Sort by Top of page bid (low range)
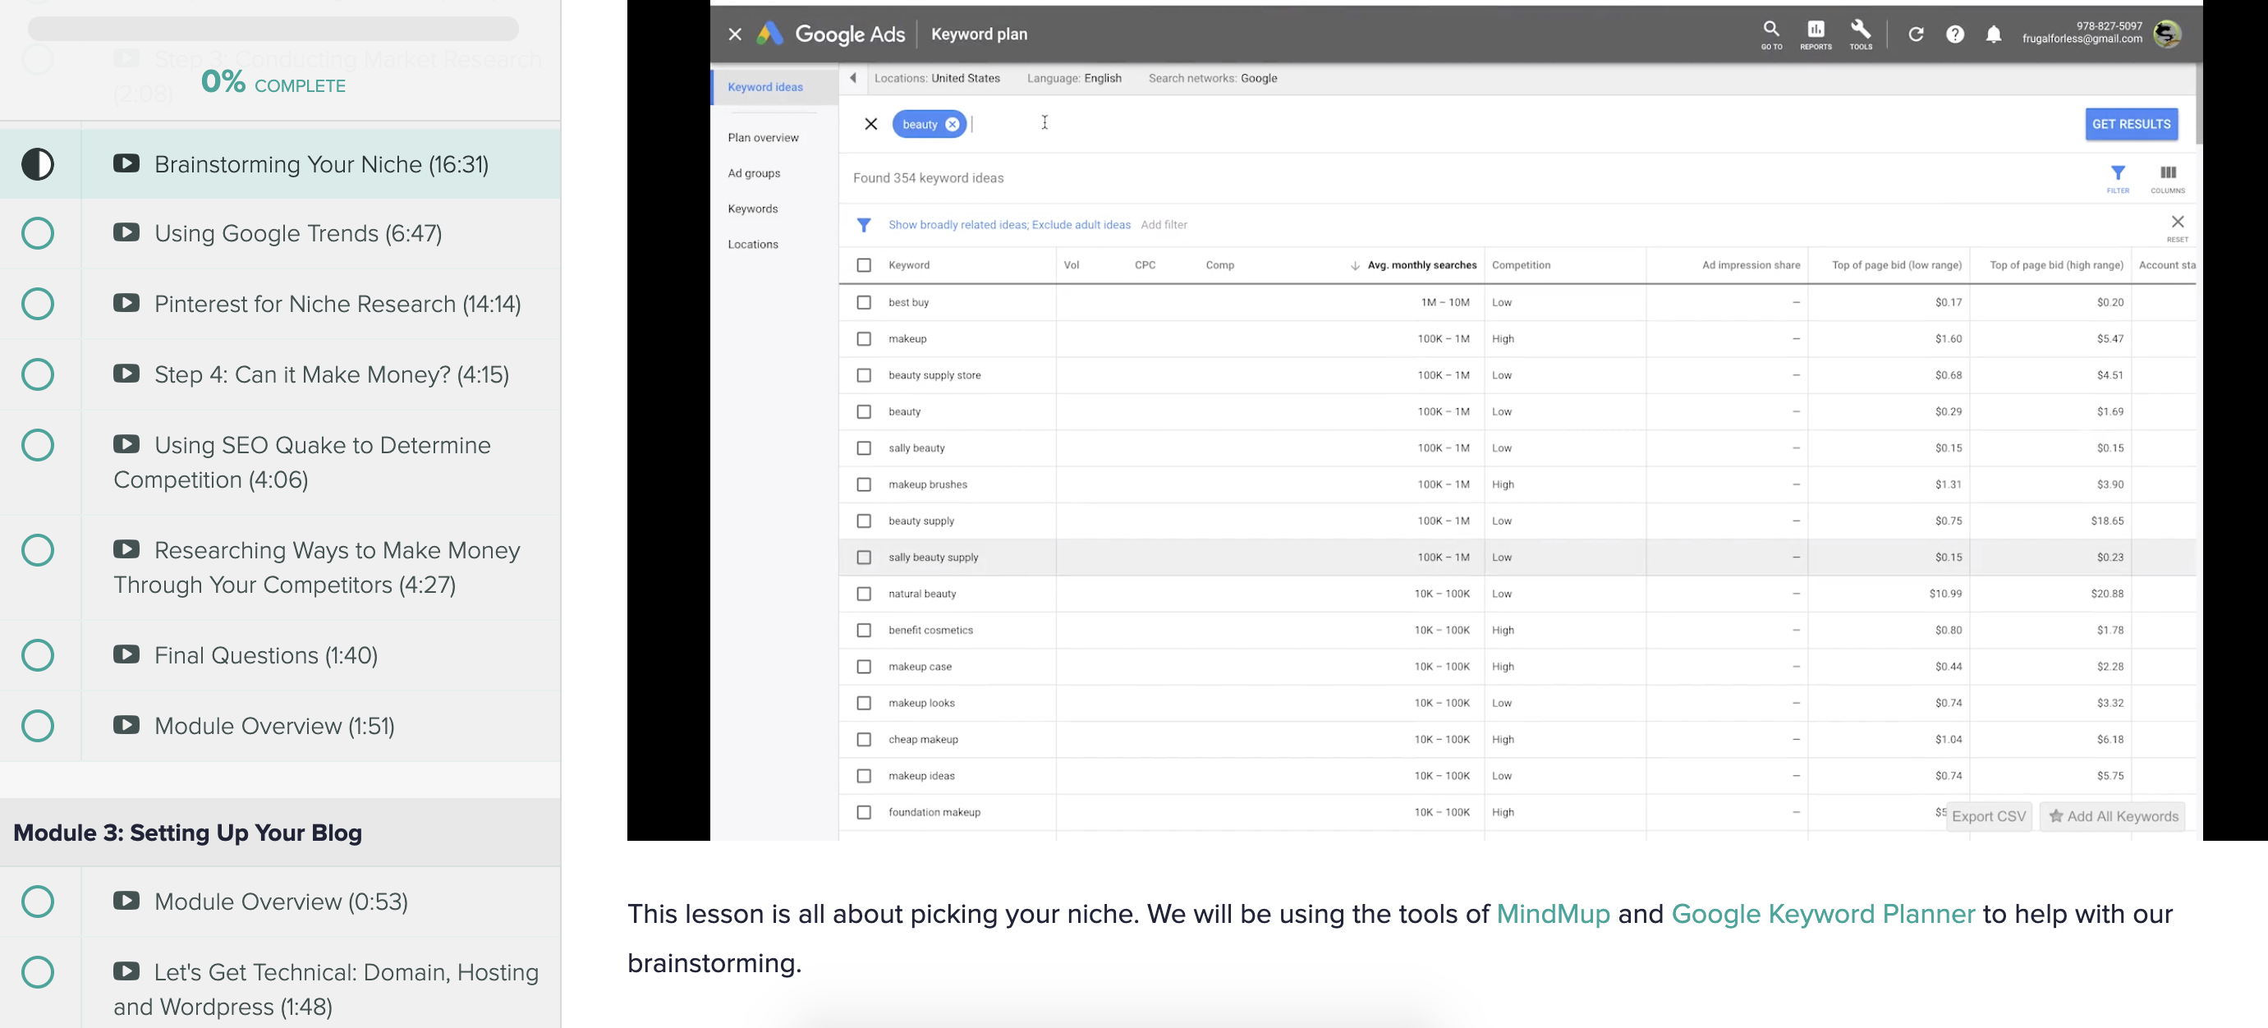The image size is (2268, 1028). click(x=1897, y=265)
